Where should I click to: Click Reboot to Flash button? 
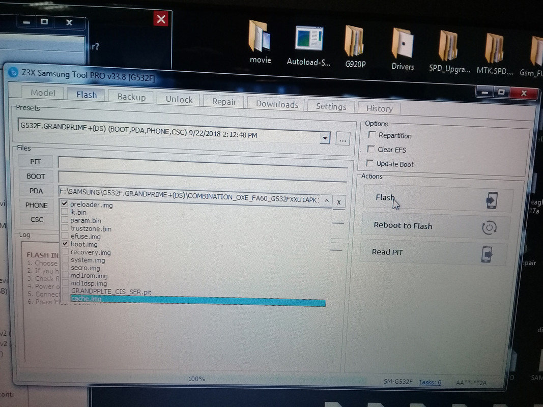point(435,226)
